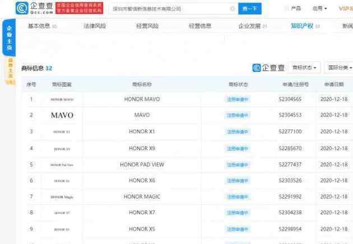The width and height of the screenshot is (353, 244).
Task: Click registration number 52304565
Action: point(290,99)
